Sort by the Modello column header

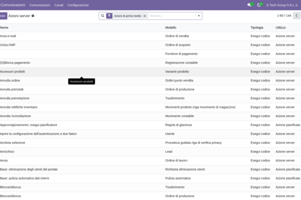coord(171,27)
